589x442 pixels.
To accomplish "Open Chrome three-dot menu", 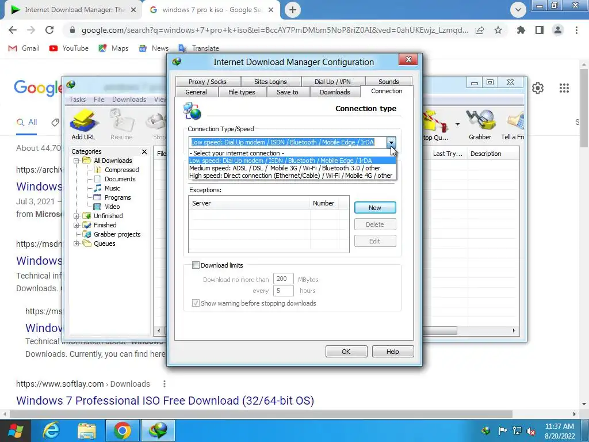I will pos(576,30).
